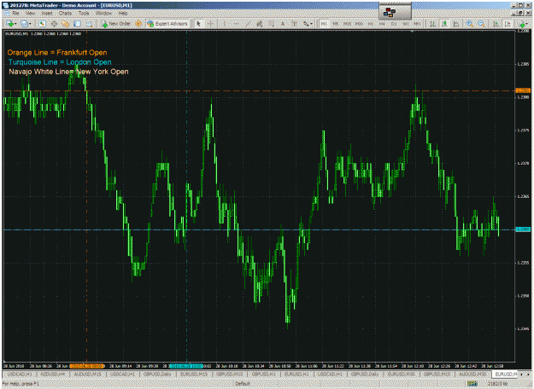Select the Vertical Line drawing tool
This screenshot has height=389, width=534.
click(x=225, y=24)
